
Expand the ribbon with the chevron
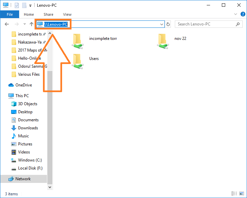[x=236, y=14]
